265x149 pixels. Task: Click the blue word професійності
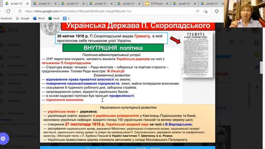[x=121, y=96]
